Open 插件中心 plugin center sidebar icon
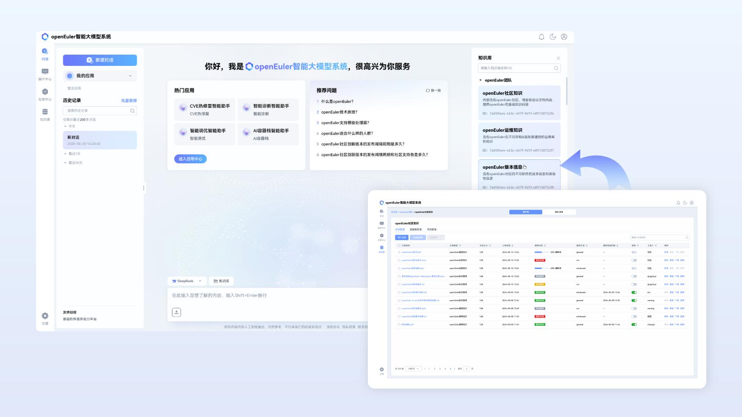Image resolution: width=742 pixels, height=417 pixels. (x=45, y=71)
